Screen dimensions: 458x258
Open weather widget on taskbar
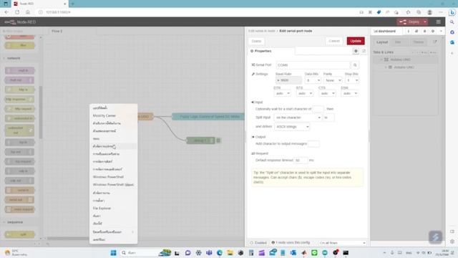(16, 253)
